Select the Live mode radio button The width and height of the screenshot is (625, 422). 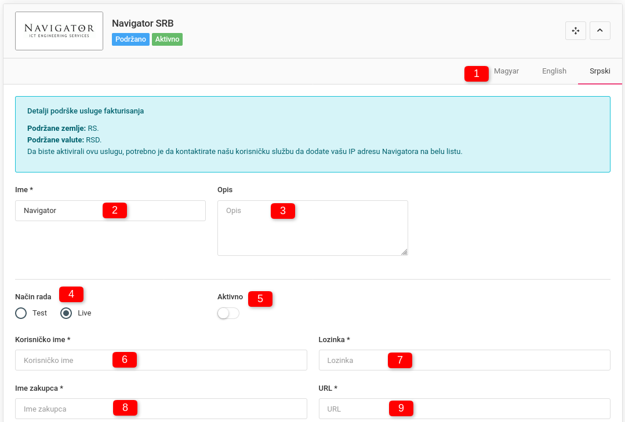pyautogui.click(x=66, y=313)
